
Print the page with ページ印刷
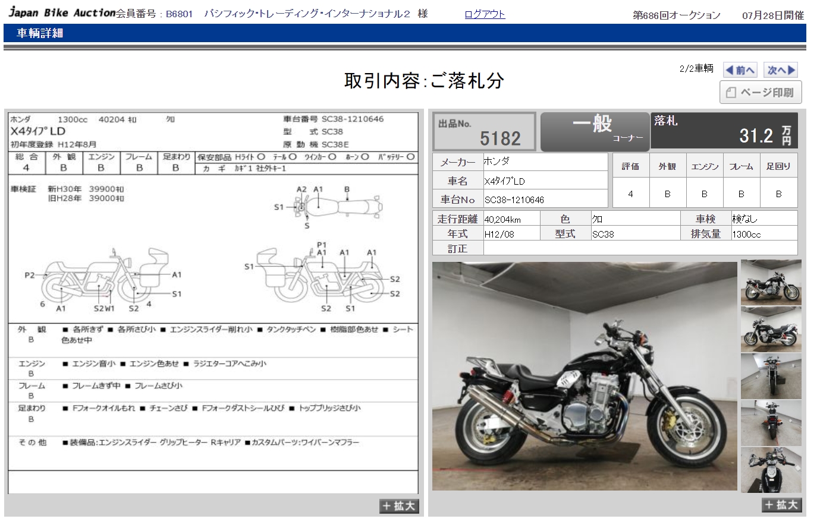pyautogui.click(x=761, y=93)
